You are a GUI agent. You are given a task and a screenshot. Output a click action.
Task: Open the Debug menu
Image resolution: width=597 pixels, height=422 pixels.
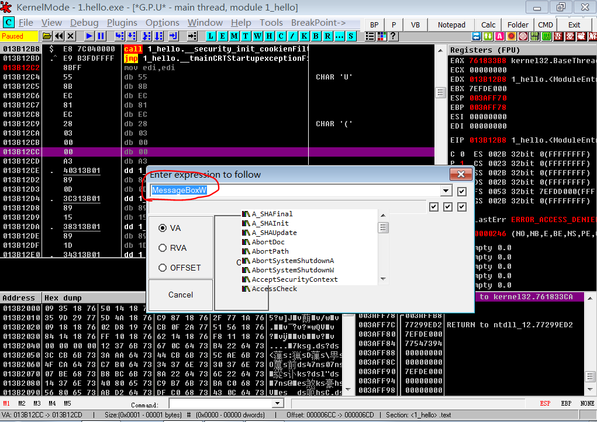coord(84,23)
